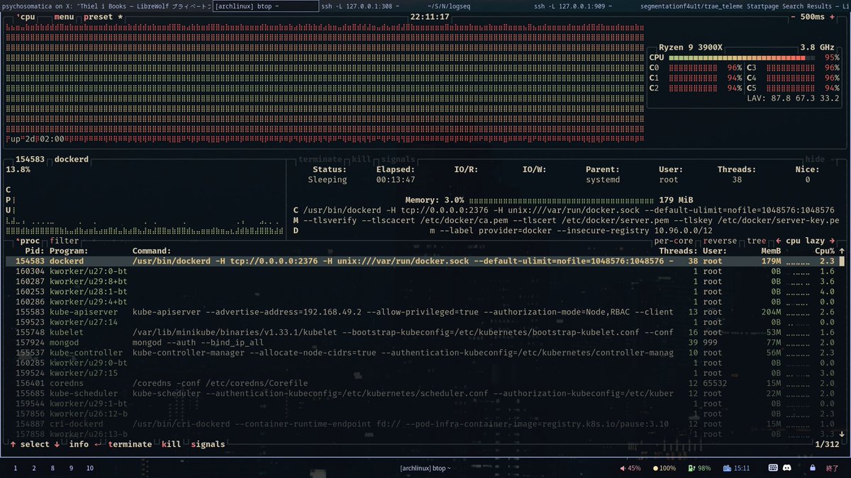Viewport: 851px width, 478px height.
Task: Click into the process filter field
Action: click(65, 241)
